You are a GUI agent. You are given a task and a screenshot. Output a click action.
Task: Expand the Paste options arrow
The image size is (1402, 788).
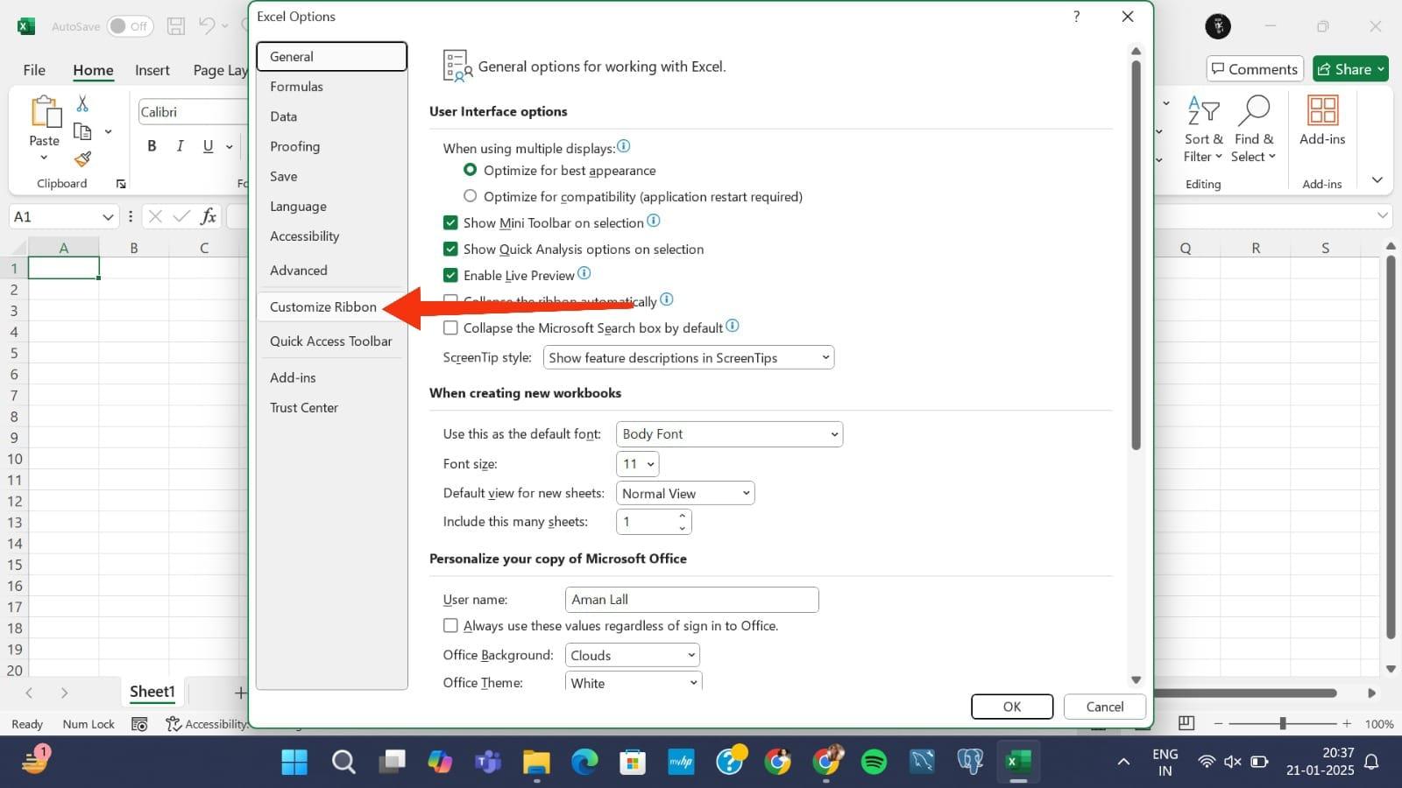coord(44,158)
